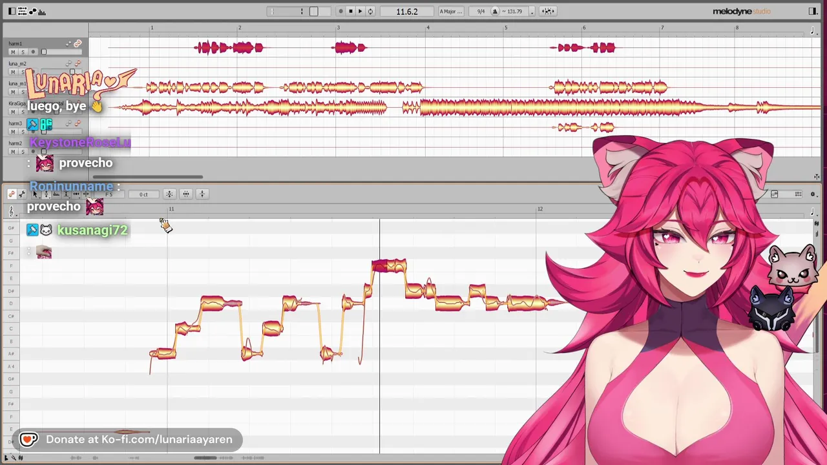Arm record on harm1 track
Image resolution: width=827 pixels, height=465 pixels.
(33, 52)
